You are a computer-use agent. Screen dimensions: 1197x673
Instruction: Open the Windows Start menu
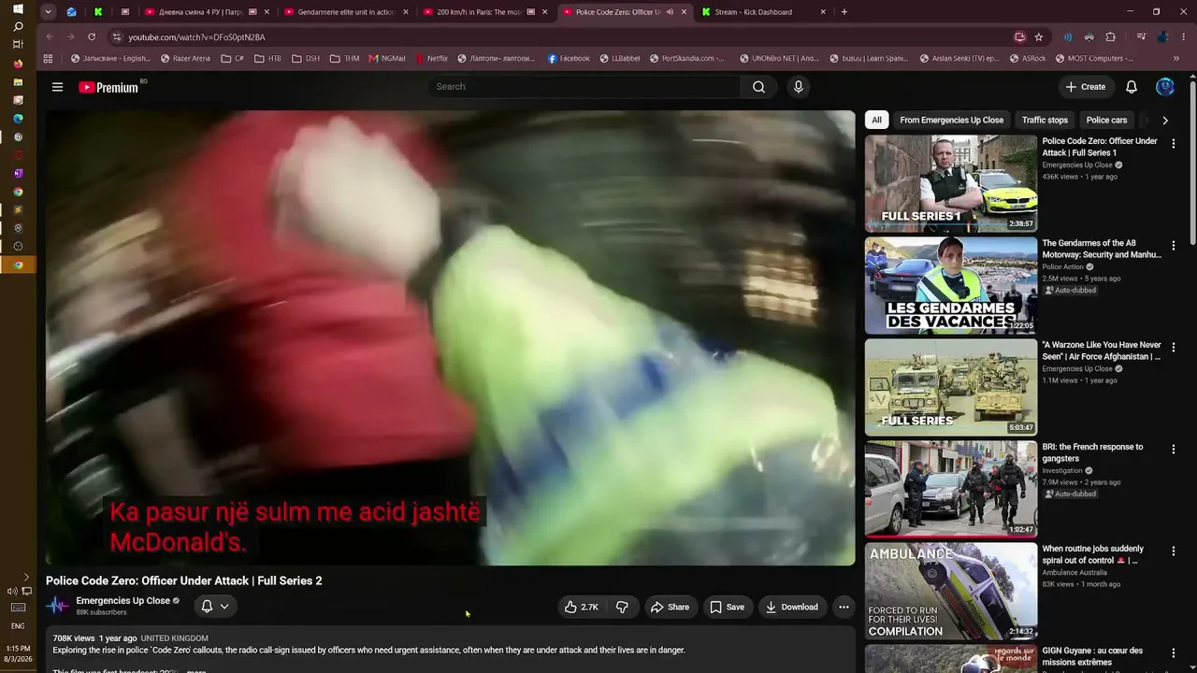click(x=18, y=9)
